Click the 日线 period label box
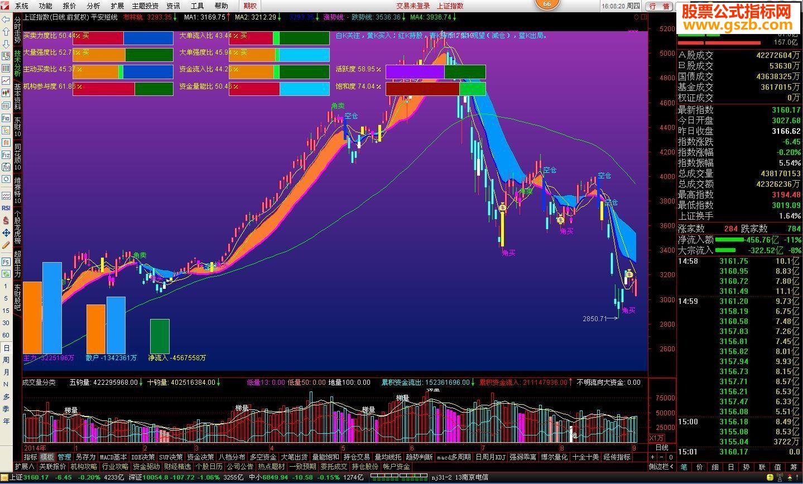 click(662, 448)
